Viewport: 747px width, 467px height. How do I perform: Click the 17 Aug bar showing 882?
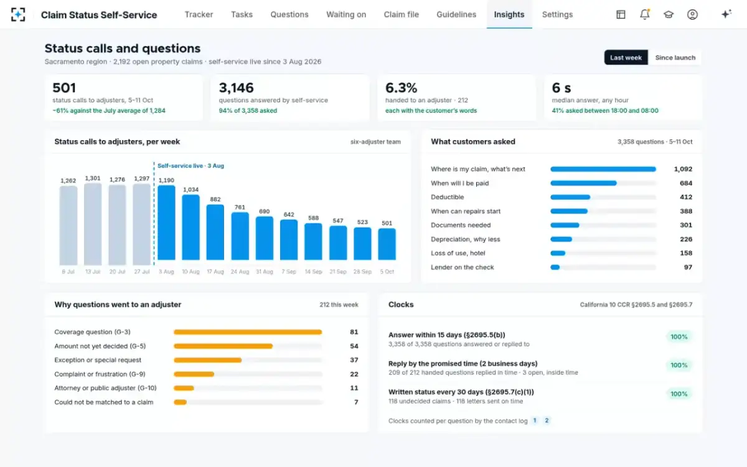215,232
